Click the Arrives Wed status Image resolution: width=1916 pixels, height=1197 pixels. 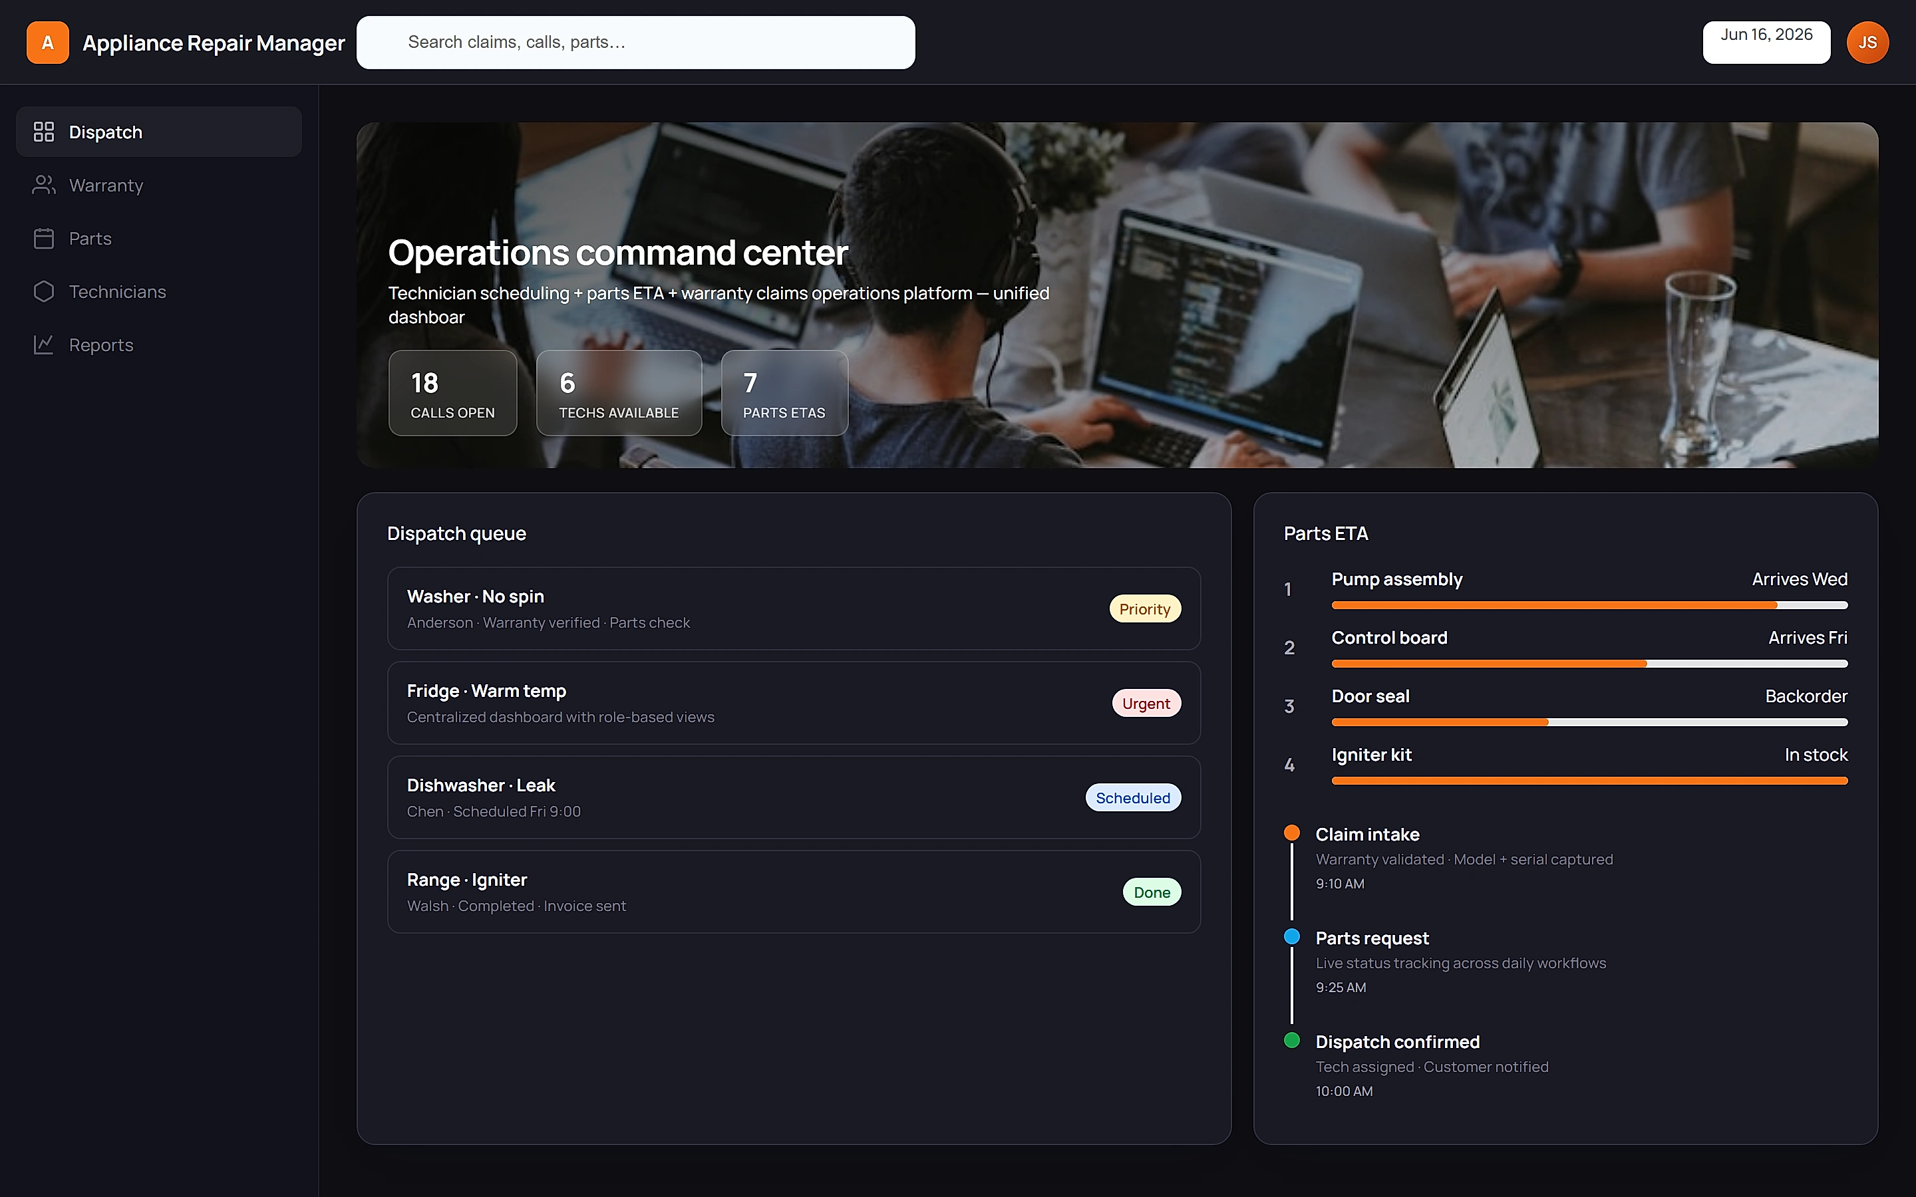coord(1799,579)
